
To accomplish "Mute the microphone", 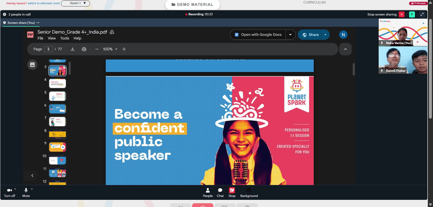I will tap(26, 193).
